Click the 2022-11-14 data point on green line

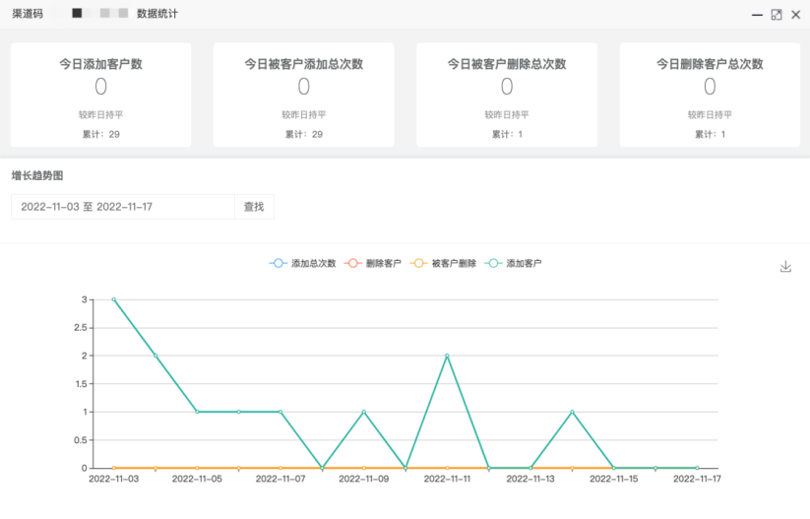(x=572, y=412)
